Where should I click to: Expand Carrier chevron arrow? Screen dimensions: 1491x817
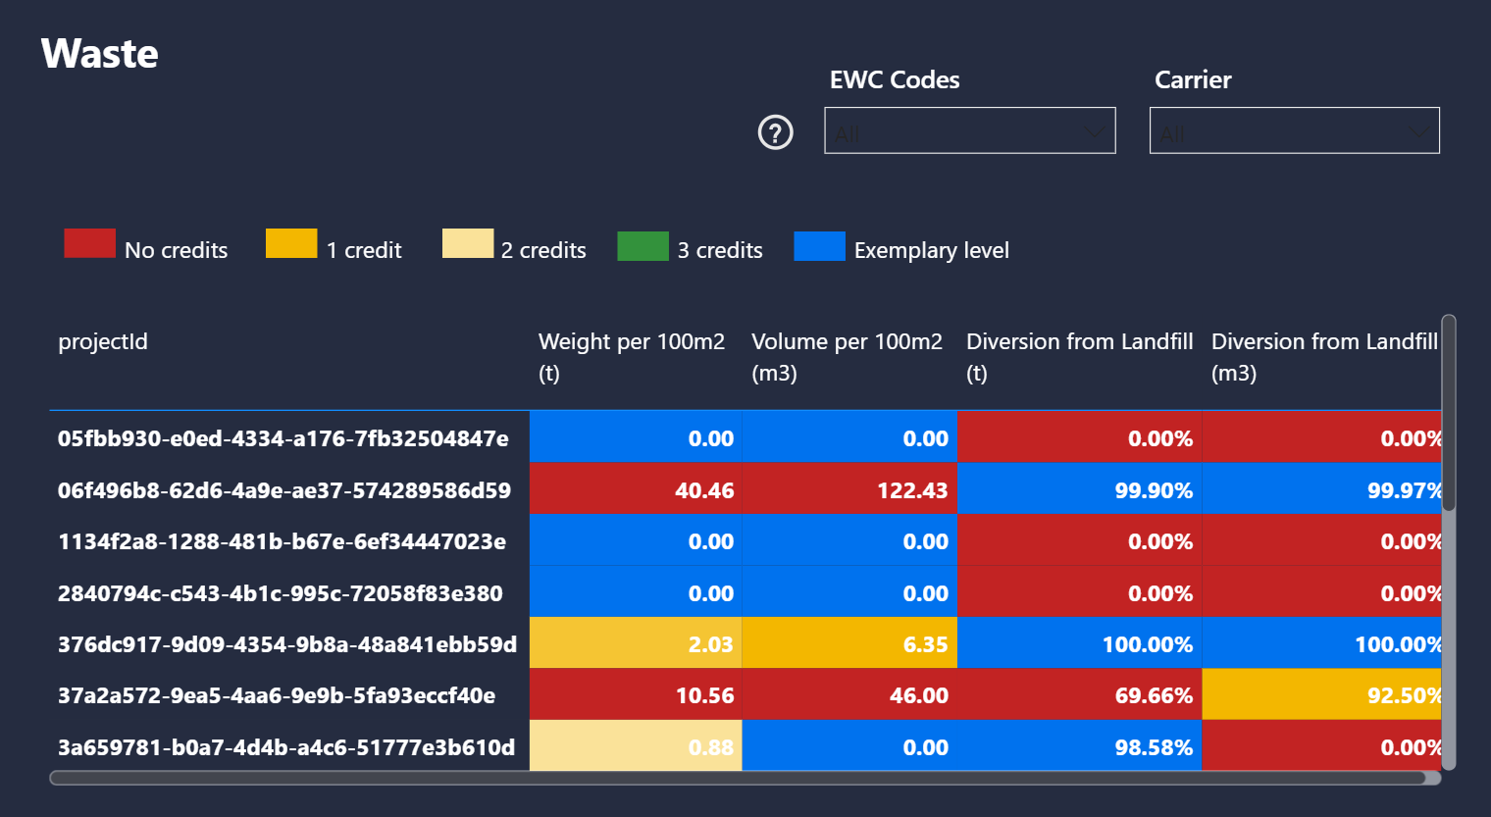(1419, 132)
